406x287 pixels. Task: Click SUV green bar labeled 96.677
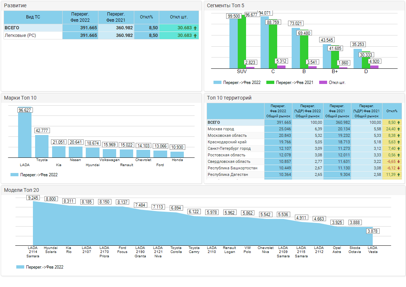[242, 42]
